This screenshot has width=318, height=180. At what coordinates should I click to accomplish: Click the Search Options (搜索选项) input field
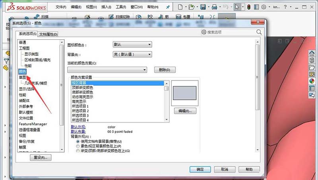click(231, 32)
